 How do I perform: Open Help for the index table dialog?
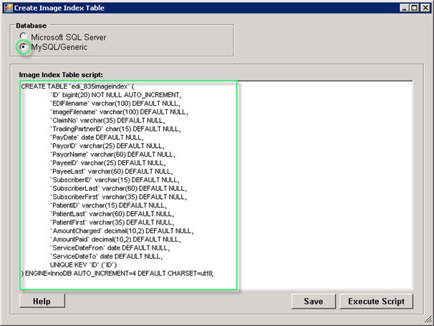tap(41, 301)
